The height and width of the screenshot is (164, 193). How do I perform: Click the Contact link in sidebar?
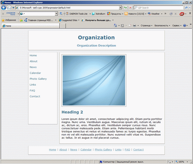point(35,96)
